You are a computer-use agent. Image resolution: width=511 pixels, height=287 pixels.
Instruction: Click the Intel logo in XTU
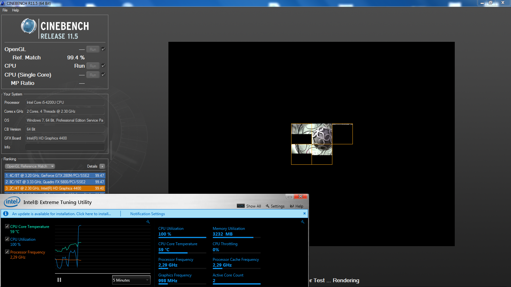tap(12, 202)
